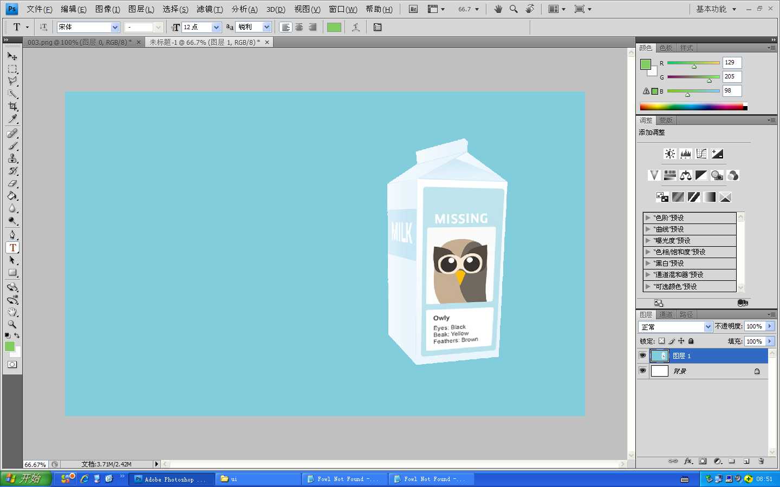Left align the text

point(285,27)
